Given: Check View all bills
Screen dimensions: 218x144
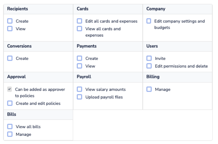Looking at the screenshot, I should [x=10, y=126].
